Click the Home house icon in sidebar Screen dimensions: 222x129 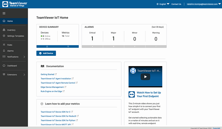(4, 21)
